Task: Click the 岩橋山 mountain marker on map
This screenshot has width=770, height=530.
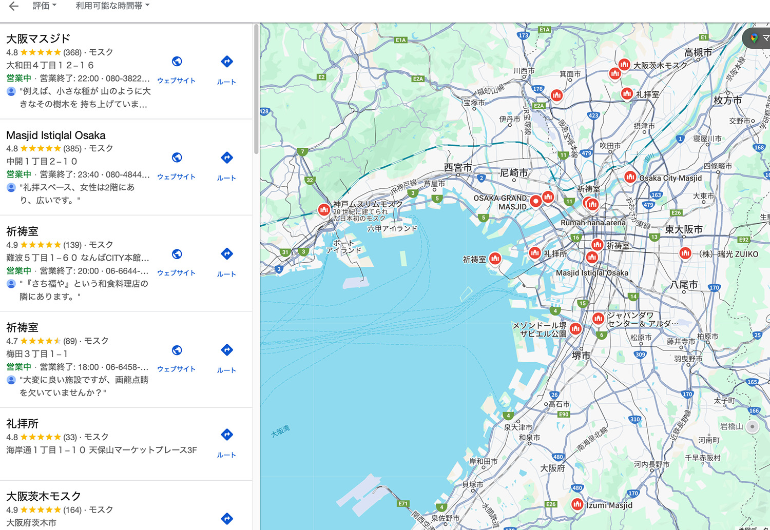Action: pos(752,426)
